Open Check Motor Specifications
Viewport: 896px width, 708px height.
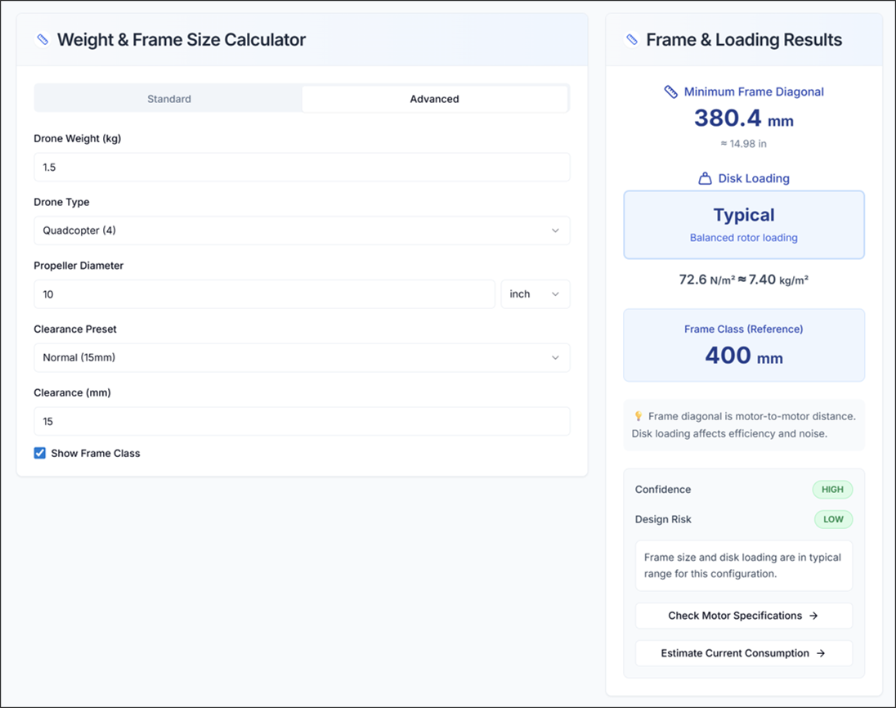coord(743,616)
